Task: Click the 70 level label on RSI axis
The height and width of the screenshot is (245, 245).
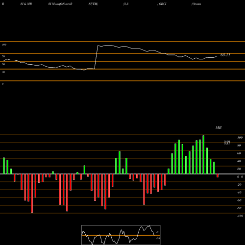Action: pos(3,56)
